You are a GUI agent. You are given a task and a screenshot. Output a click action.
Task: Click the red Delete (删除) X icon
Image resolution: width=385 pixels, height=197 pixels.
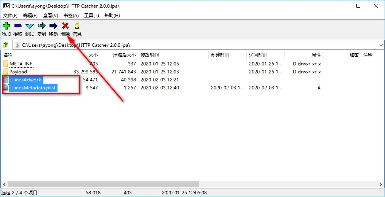tap(65, 25)
